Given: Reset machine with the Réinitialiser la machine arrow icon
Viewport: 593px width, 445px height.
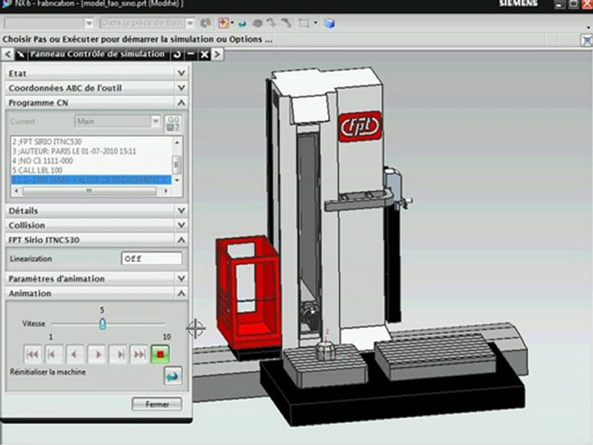Looking at the screenshot, I should point(172,376).
